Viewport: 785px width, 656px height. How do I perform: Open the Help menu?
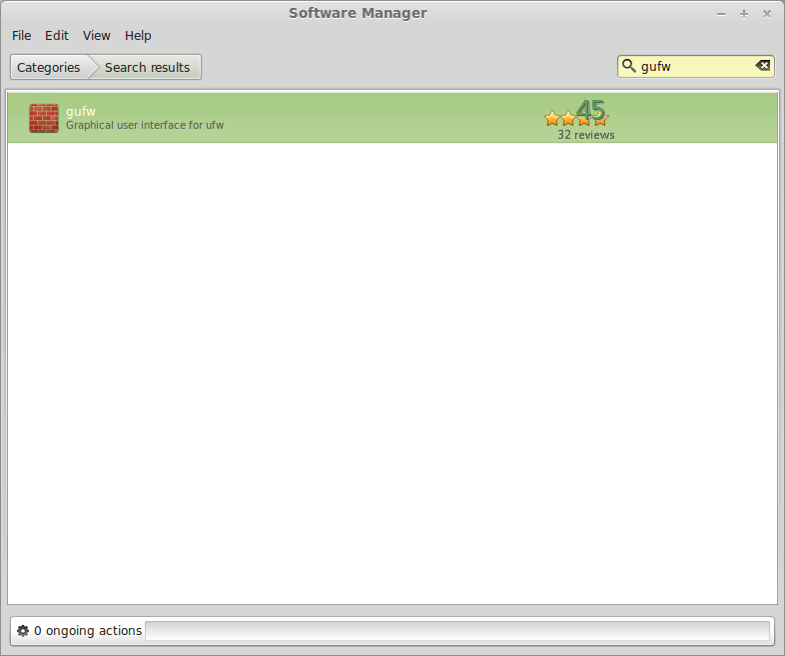pyautogui.click(x=138, y=36)
